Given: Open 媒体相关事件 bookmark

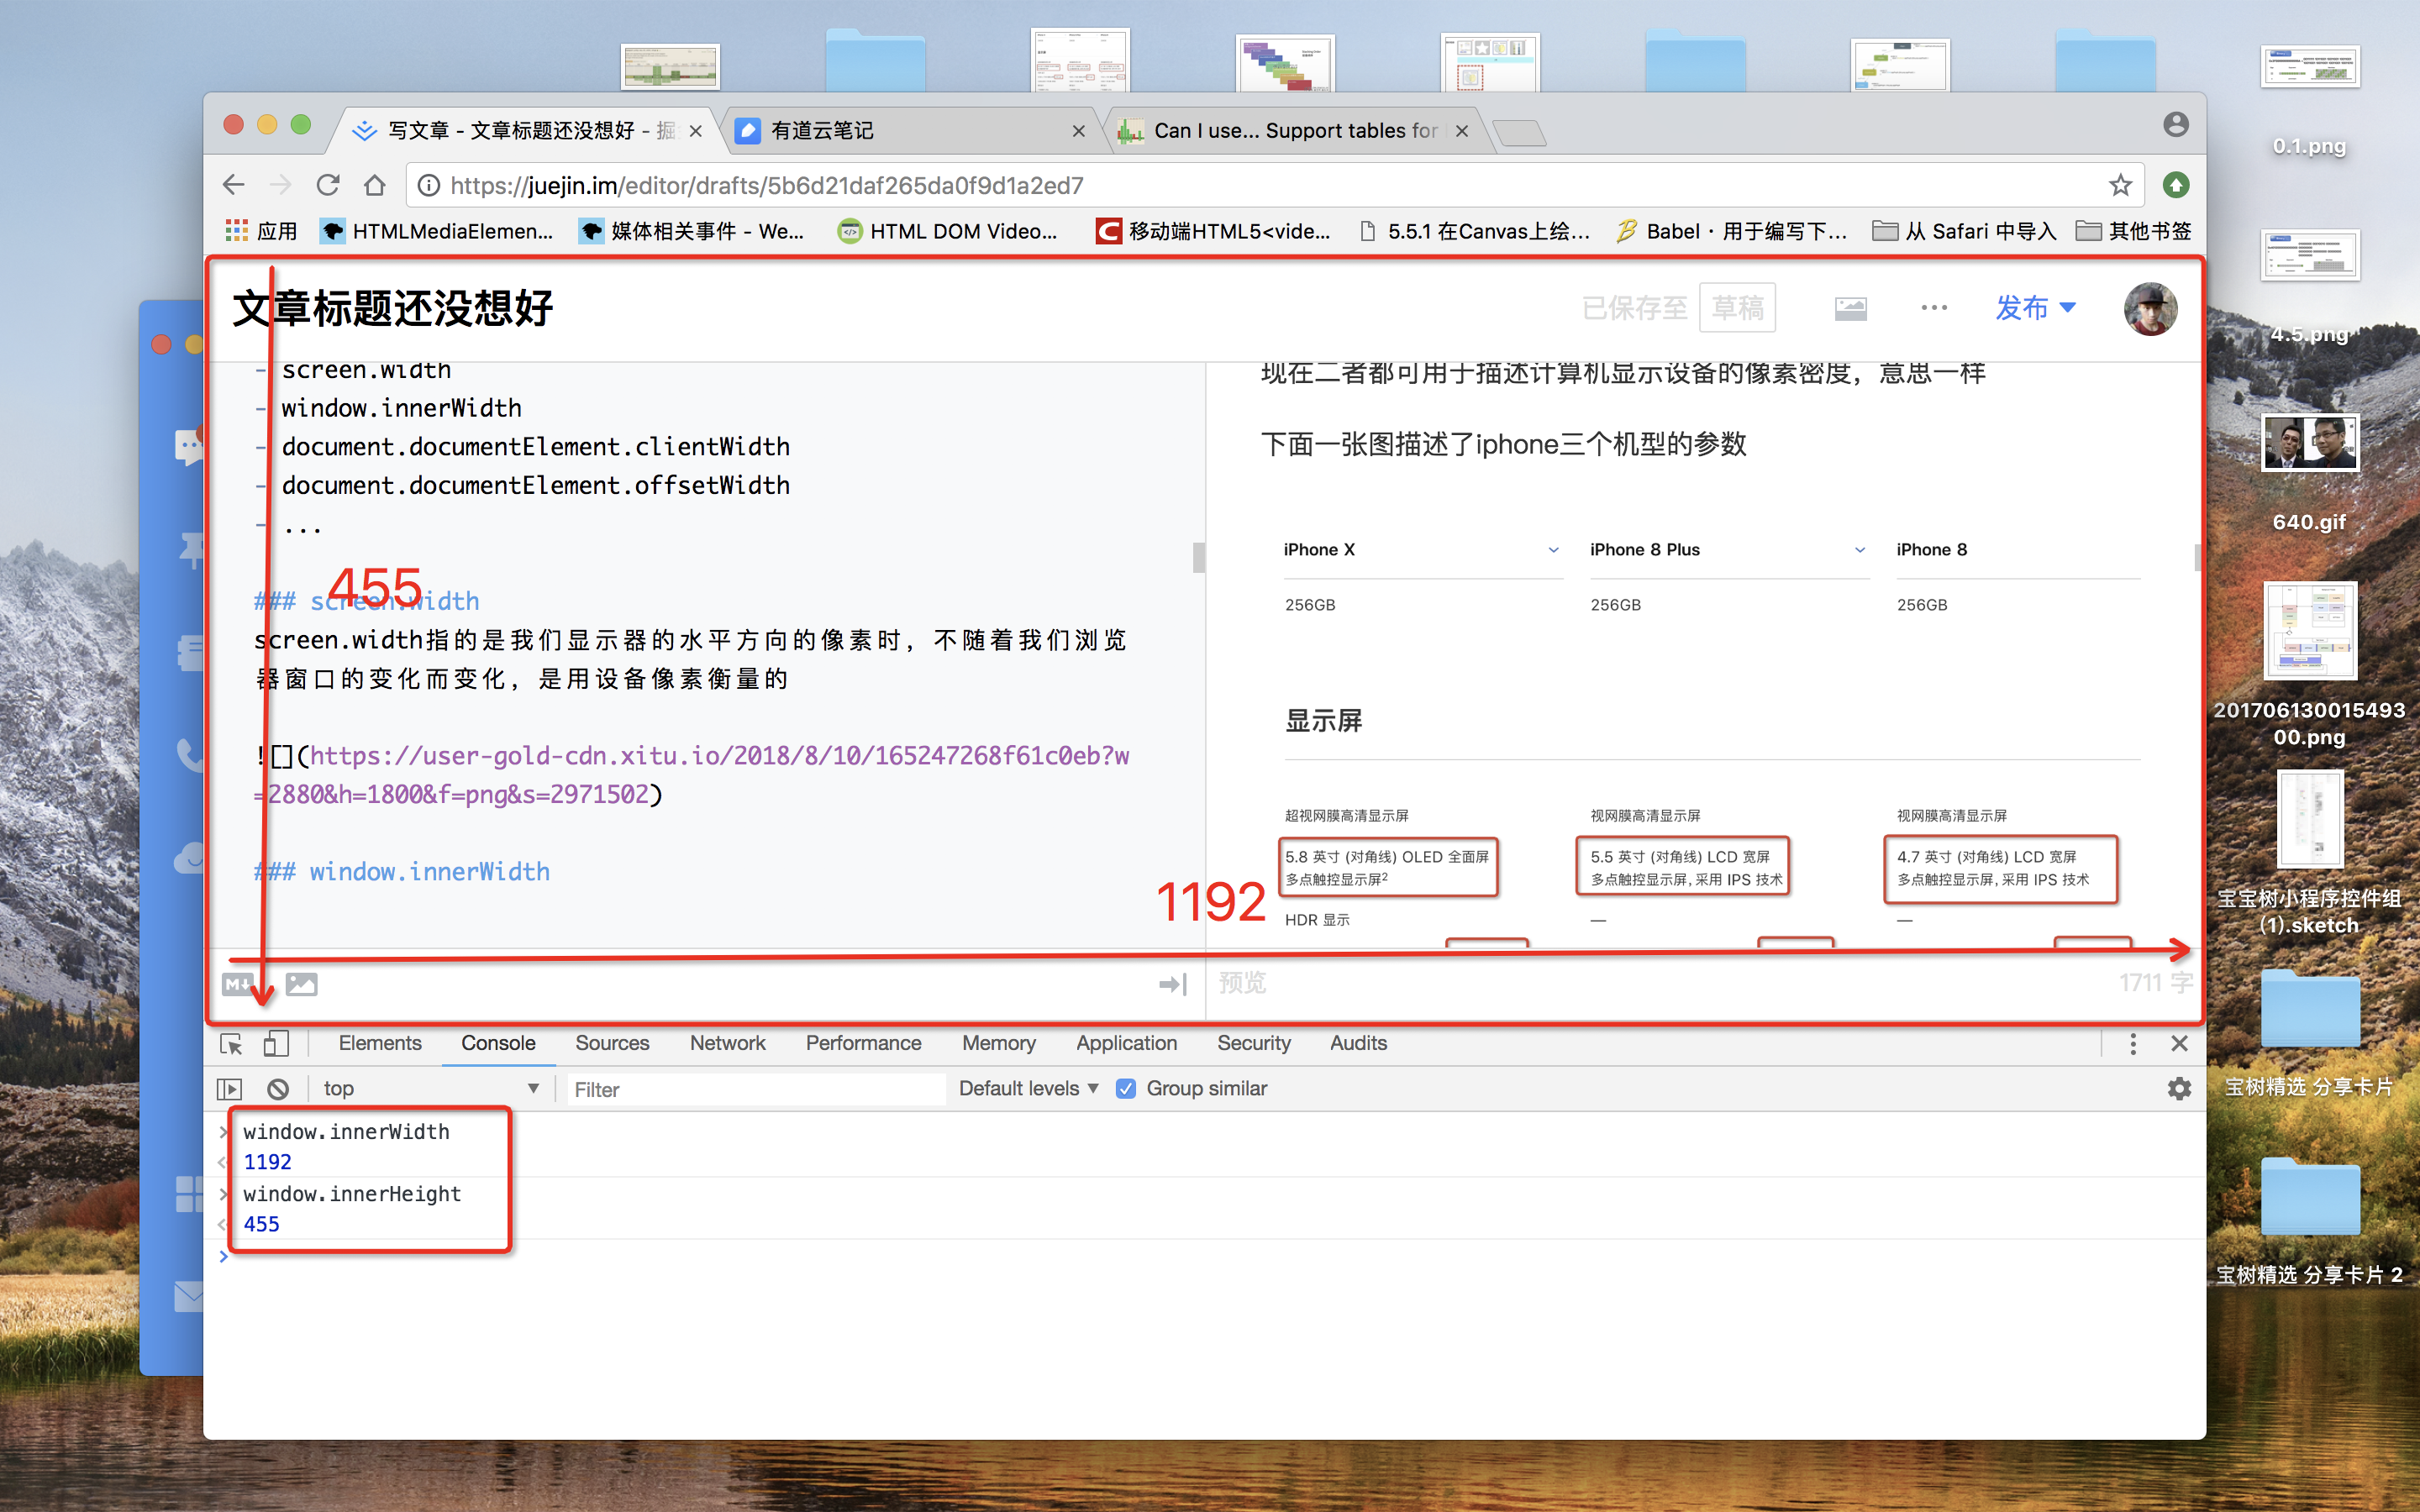Looking at the screenshot, I should click(x=691, y=231).
